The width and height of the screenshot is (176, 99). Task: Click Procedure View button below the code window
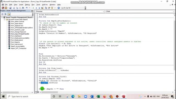click(36, 92)
